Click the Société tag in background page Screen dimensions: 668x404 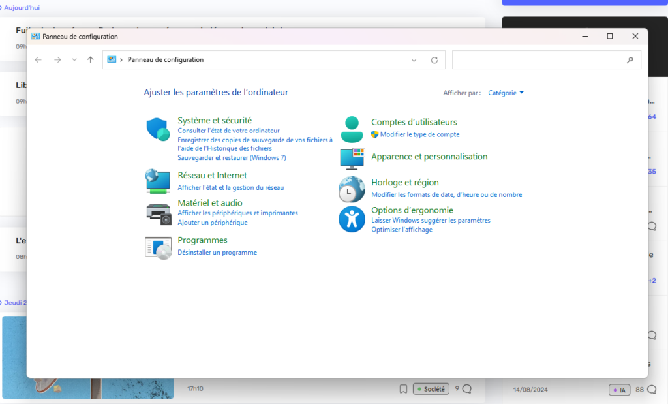click(x=431, y=388)
